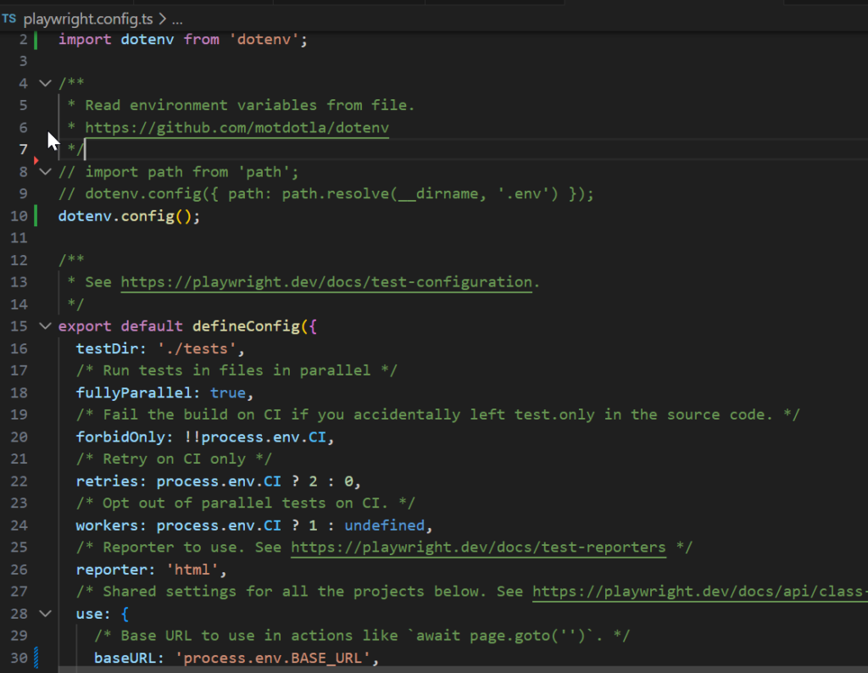Screen dimensions: 868x673
Task: Click green change indicator beside line 2
Action: (x=36, y=40)
